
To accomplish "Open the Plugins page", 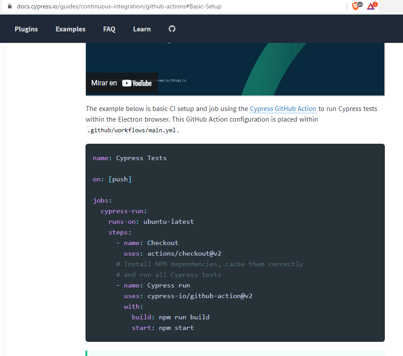I will (x=26, y=29).
